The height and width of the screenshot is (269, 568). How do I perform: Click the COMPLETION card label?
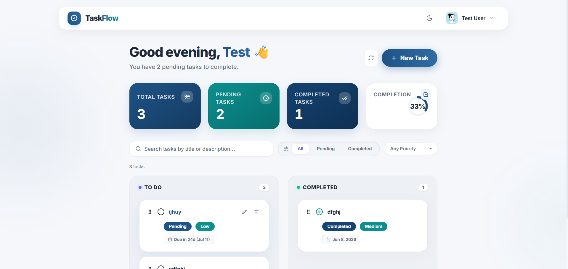pyautogui.click(x=392, y=95)
